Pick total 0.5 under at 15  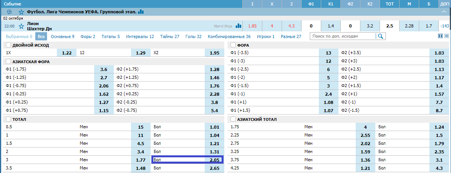pyautogui.click(x=141, y=127)
